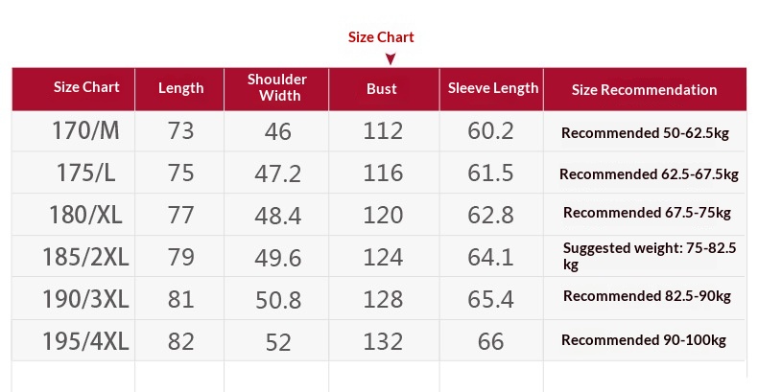Click the Shoulder Width column header
Viewport: 758px width, 392px height.
277,87
